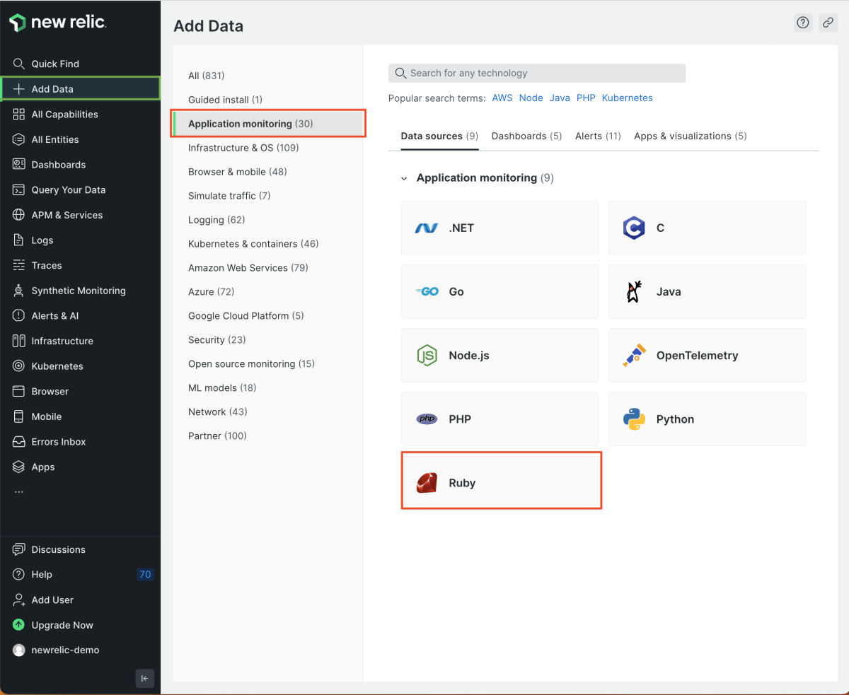Click the AWS popular search term
The height and width of the screenshot is (695, 849).
click(x=502, y=98)
